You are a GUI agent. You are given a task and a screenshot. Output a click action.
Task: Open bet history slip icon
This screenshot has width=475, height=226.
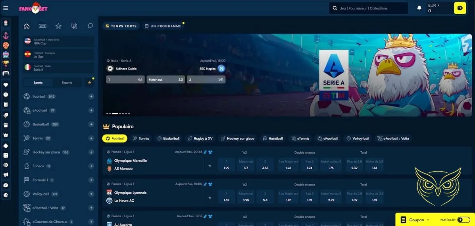click(x=74, y=26)
